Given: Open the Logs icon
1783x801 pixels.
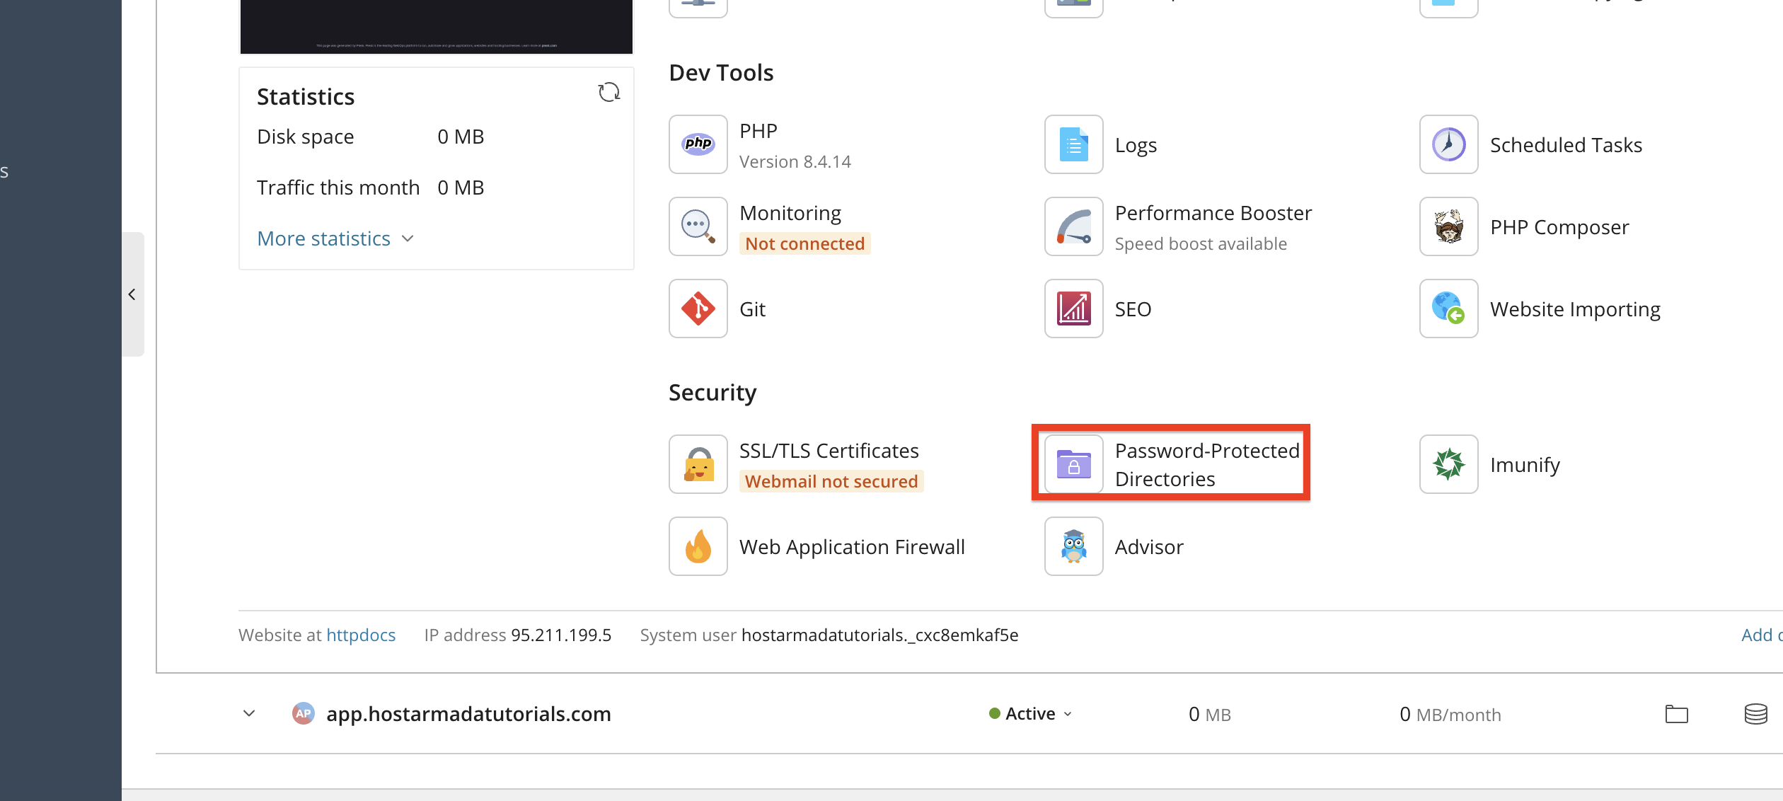Looking at the screenshot, I should pos(1073,144).
